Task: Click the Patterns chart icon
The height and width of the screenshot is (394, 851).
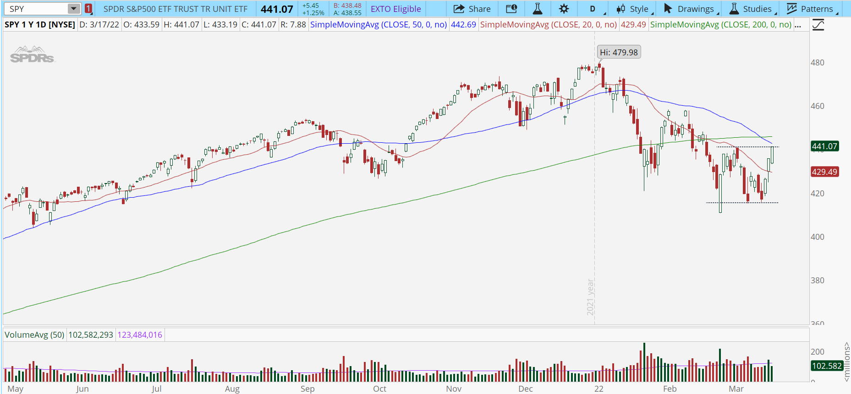Action: coord(792,9)
